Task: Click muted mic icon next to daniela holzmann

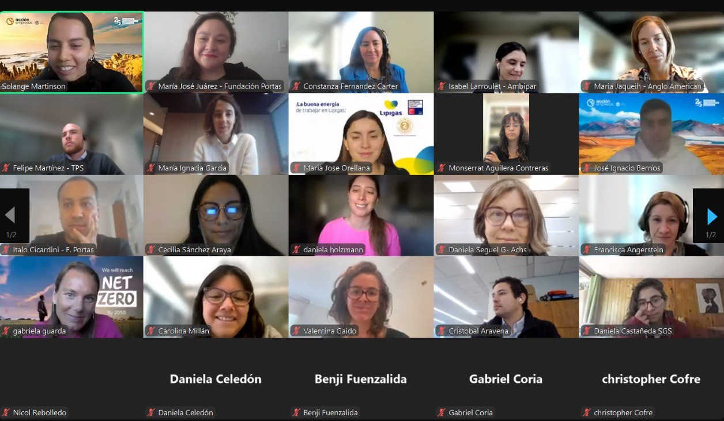Action: click(296, 250)
